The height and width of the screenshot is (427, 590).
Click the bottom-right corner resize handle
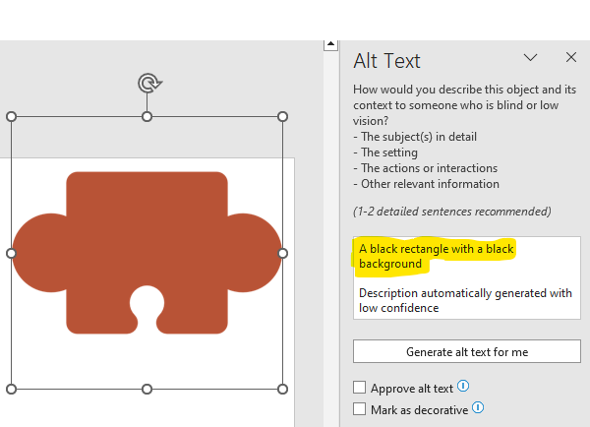pyautogui.click(x=282, y=389)
